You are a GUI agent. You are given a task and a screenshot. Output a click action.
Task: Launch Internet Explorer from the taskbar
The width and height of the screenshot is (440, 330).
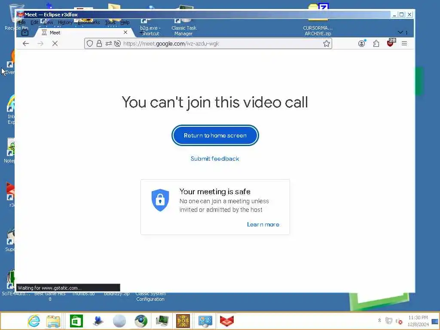click(x=34, y=321)
